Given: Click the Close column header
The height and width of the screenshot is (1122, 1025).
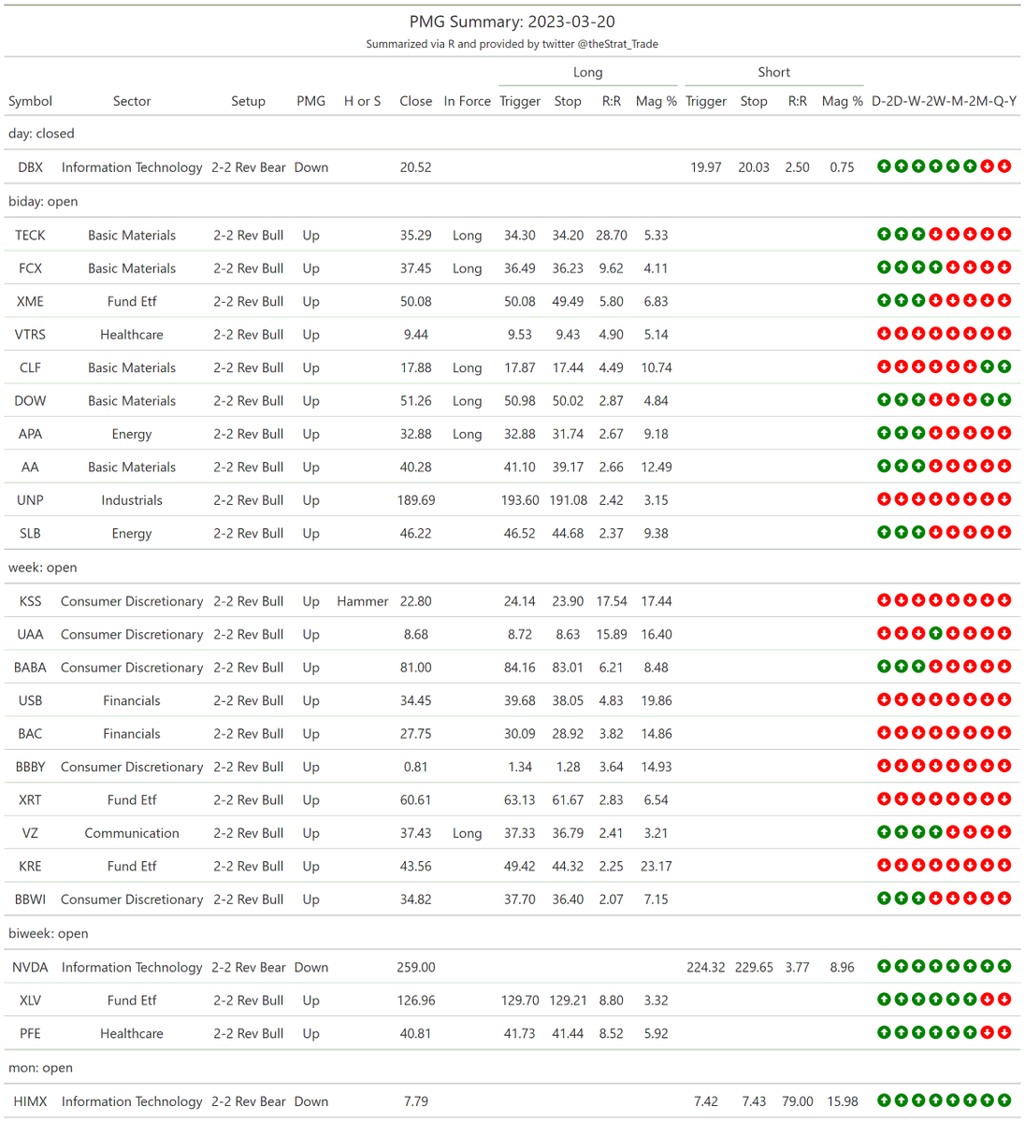Looking at the screenshot, I should tap(416, 101).
